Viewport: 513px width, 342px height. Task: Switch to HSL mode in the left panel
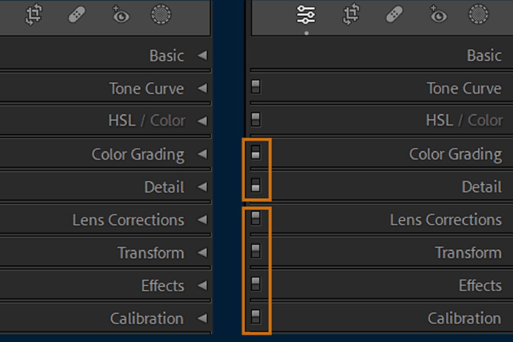click(x=121, y=121)
